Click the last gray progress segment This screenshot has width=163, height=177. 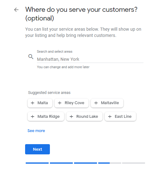pos(134,163)
